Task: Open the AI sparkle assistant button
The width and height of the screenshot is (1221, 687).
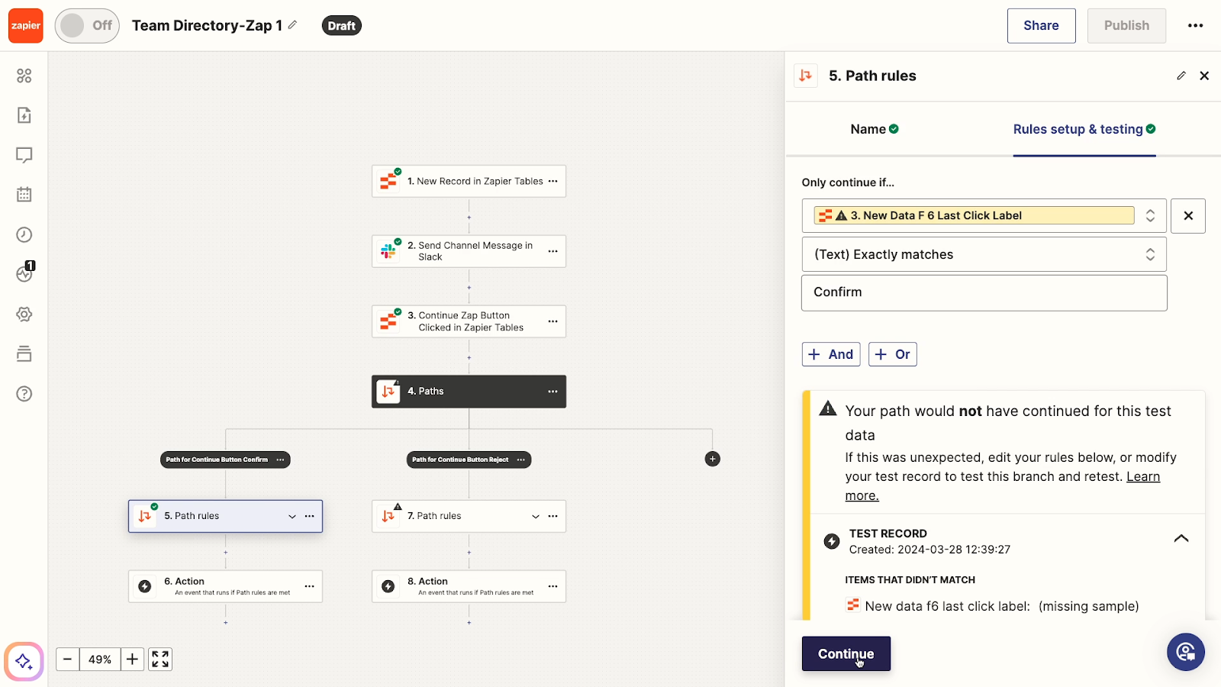Action: [x=24, y=661]
